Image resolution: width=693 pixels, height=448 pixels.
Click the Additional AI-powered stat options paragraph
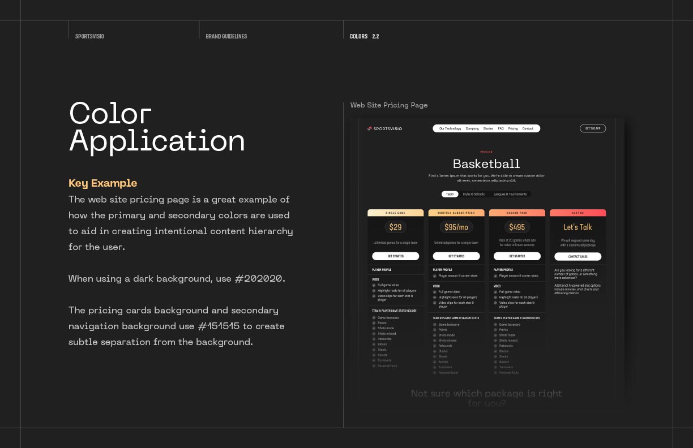point(577,289)
